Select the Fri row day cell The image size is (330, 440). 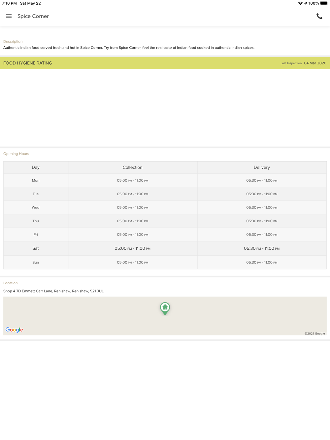point(36,235)
